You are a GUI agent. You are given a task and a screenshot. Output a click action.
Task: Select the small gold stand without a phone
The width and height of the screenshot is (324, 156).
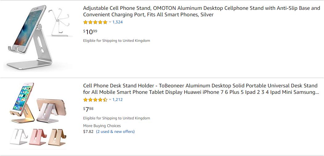57,136
